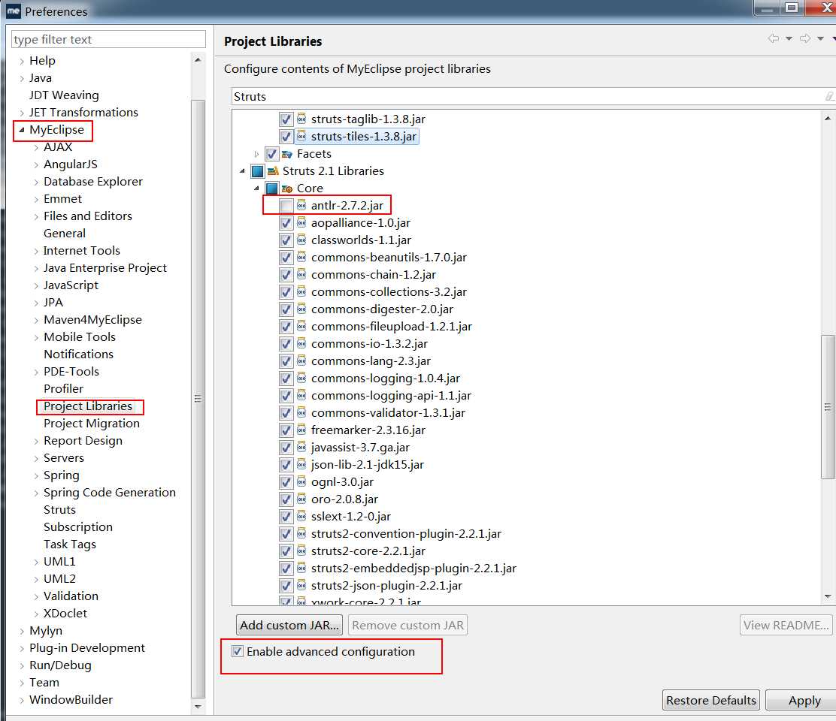The height and width of the screenshot is (721, 836).
Task: Click the type filter text field
Action: [x=108, y=39]
